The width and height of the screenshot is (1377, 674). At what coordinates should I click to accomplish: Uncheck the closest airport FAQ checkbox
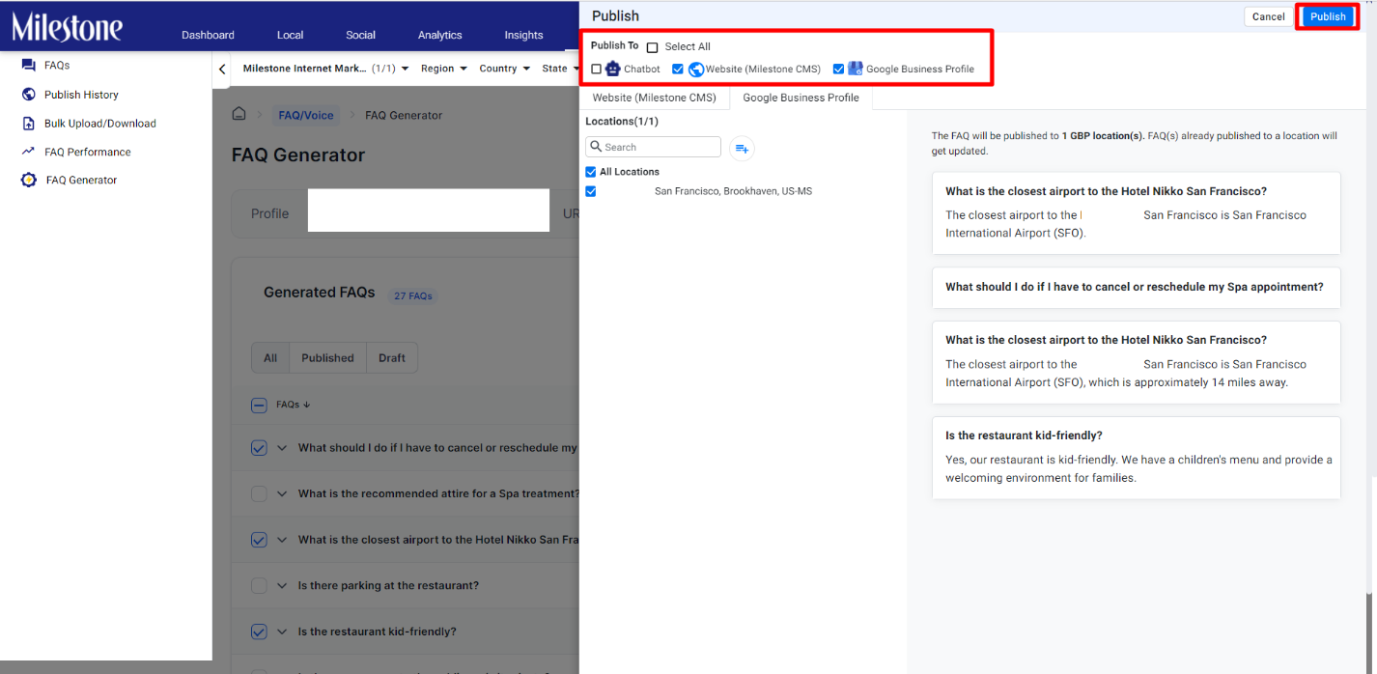[259, 540]
